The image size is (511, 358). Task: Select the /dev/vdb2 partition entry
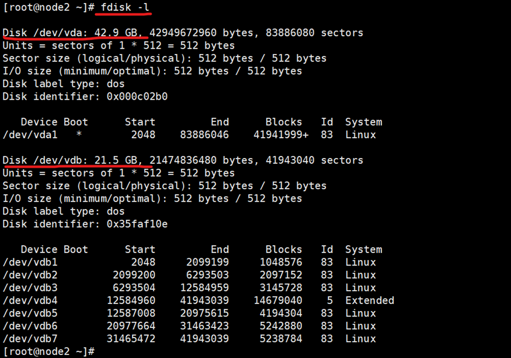30,275
